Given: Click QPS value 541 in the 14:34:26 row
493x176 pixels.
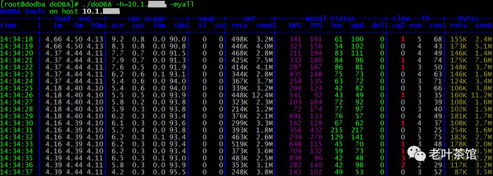Looking at the screenshot, I should click(295, 95).
